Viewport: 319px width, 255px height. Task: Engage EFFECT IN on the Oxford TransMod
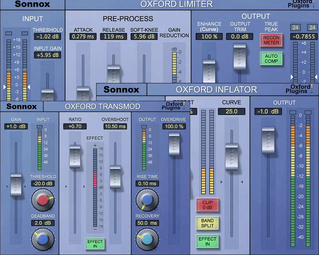click(x=95, y=244)
